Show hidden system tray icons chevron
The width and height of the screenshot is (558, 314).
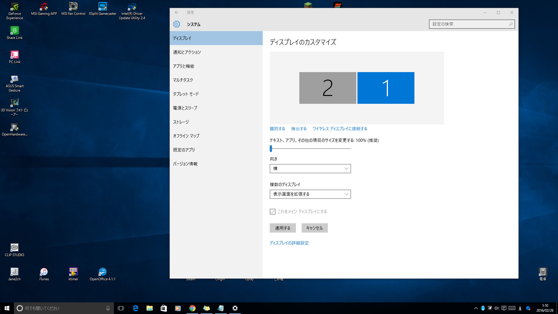476,308
